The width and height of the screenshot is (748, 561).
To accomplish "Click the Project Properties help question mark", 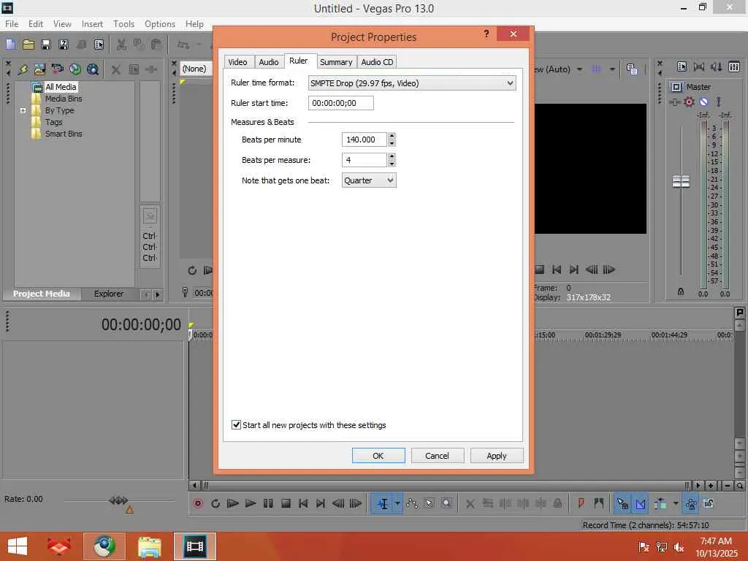I will (486, 34).
